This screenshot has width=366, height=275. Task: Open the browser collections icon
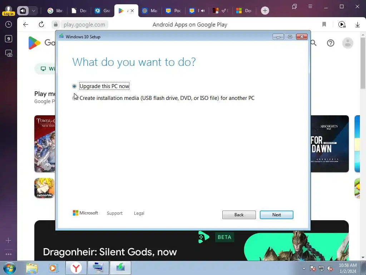[295, 6]
